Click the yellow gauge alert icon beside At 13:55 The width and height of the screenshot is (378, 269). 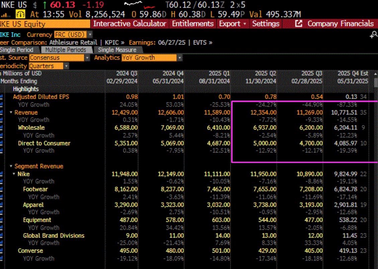pyautogui.click(x=20, y=14)
